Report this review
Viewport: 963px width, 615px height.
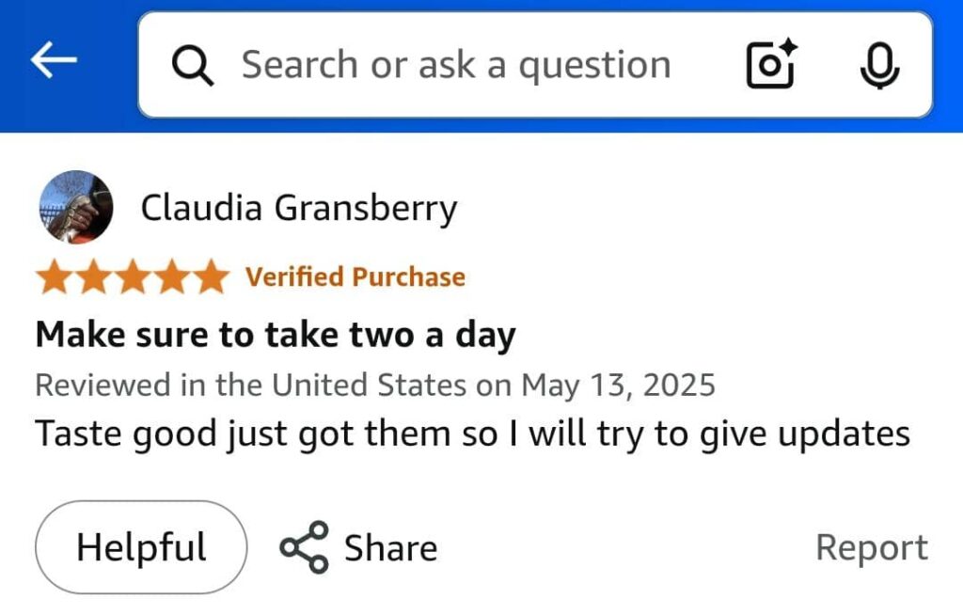tap(871, 547)
